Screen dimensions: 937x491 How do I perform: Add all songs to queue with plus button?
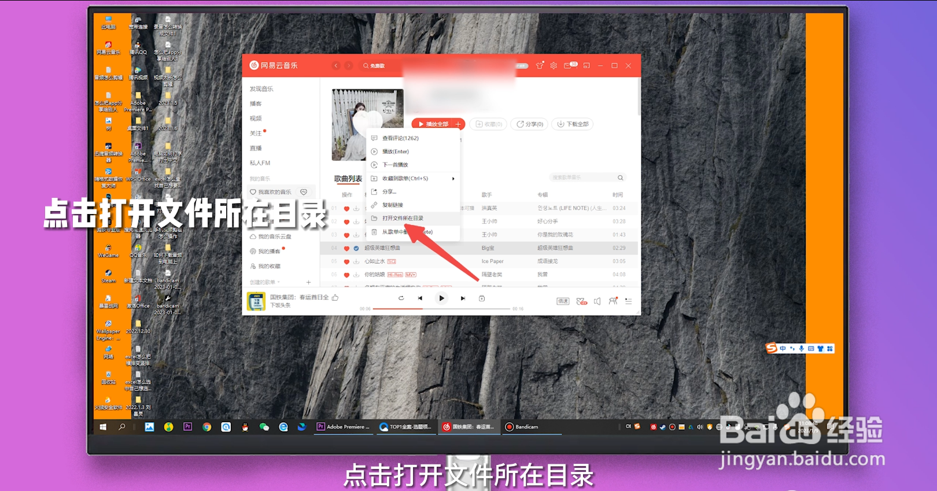tap(458, 124)
